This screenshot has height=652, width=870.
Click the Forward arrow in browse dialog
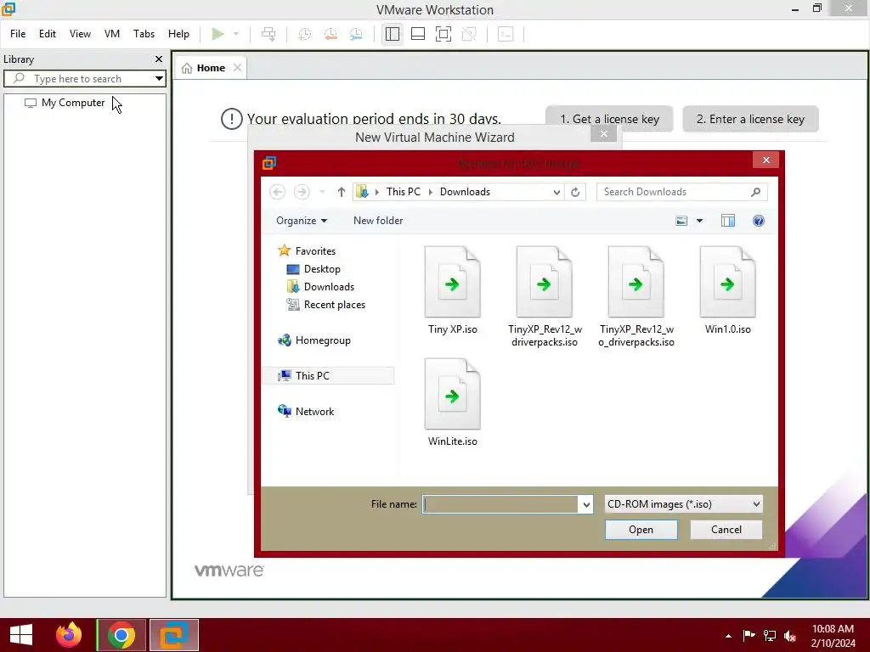click(x=302, y=192)
